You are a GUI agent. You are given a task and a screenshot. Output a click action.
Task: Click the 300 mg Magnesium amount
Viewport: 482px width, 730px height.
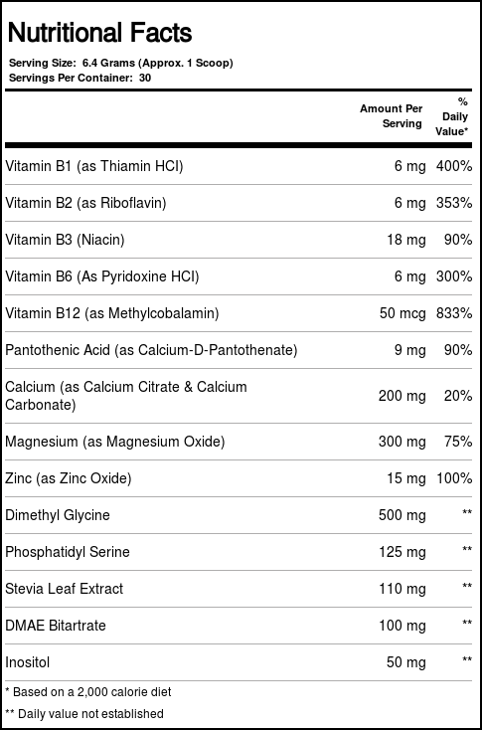402,442
